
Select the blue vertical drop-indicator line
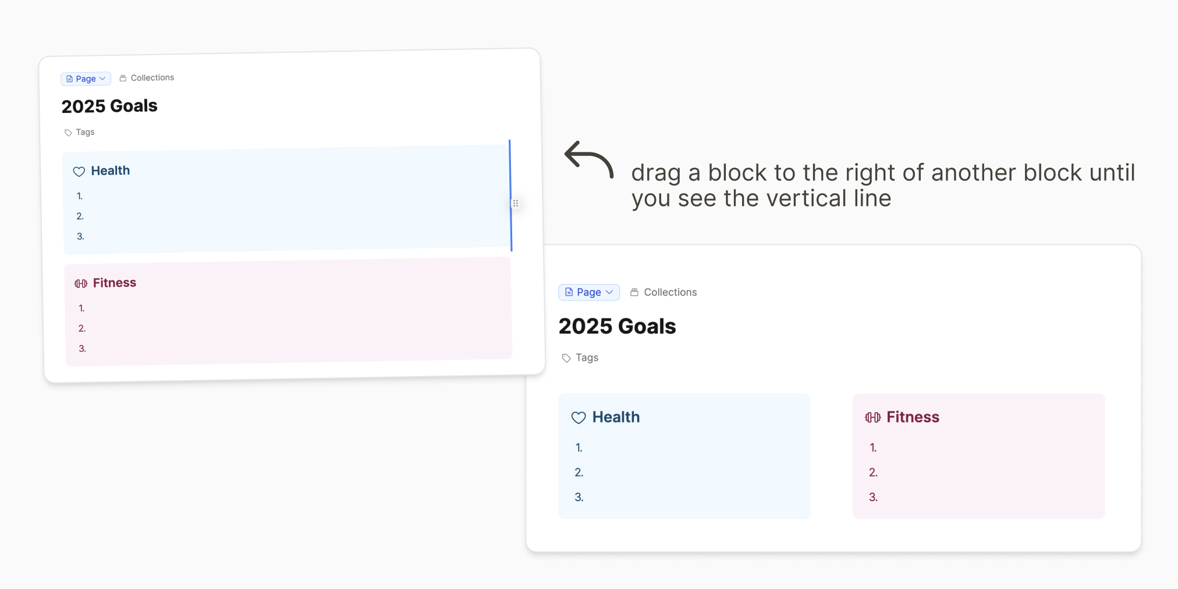pos(510,175)
